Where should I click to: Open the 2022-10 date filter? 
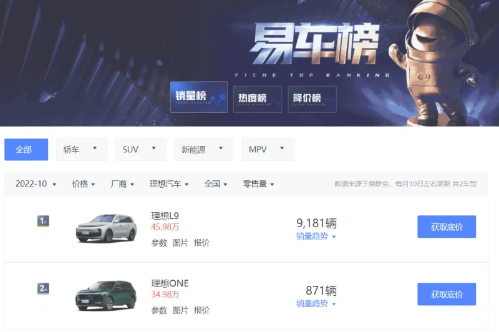pos(36,184)
